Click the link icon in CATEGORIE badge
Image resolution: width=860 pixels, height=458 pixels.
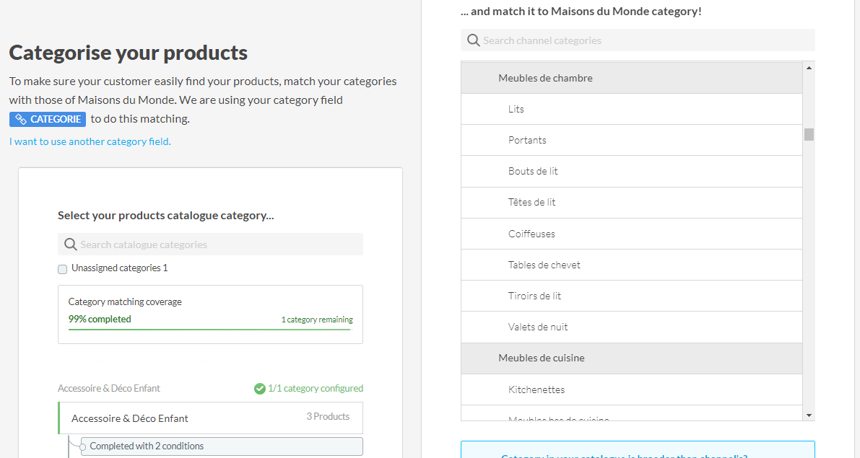[x=21, y=119]
